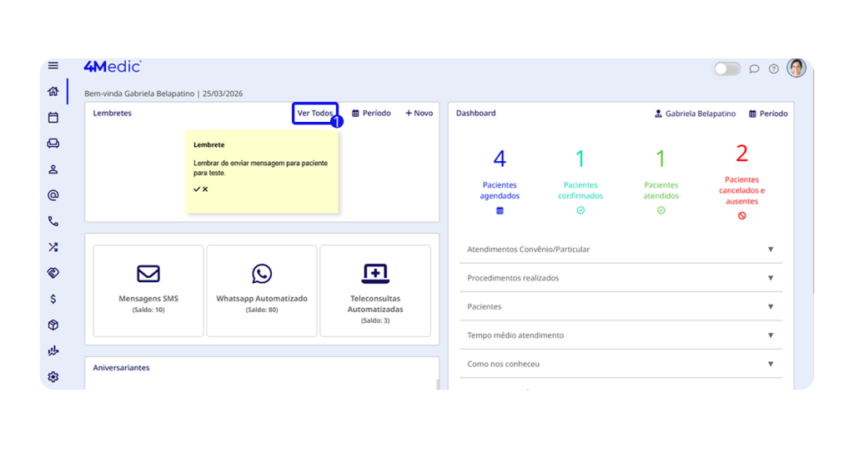Click the phone icon in the sidebar
The image size is (854, 449).
coord(53,221)
